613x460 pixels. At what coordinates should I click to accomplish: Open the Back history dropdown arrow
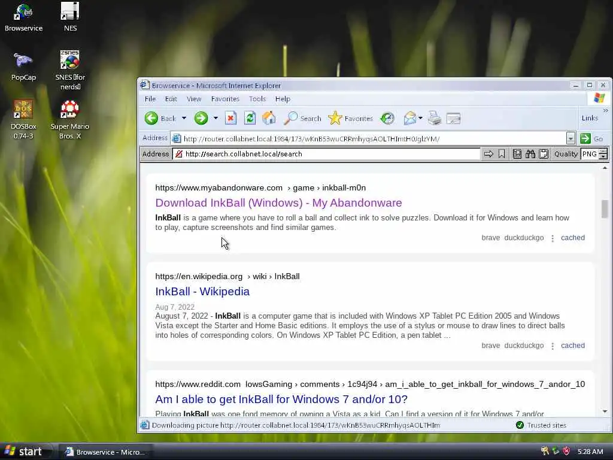pos(184,118)
